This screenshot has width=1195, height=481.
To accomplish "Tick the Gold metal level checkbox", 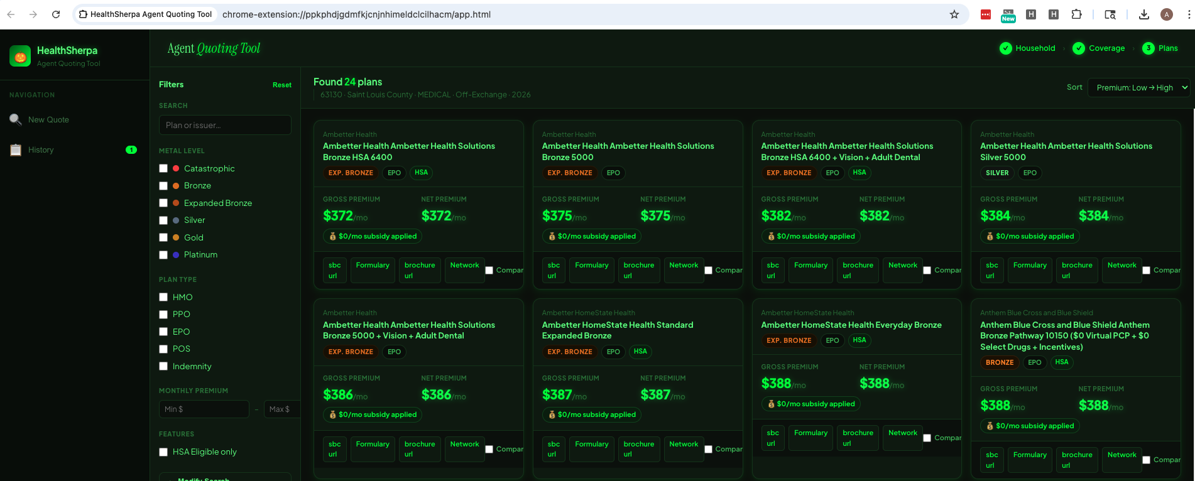I will (x=163, y=237).
